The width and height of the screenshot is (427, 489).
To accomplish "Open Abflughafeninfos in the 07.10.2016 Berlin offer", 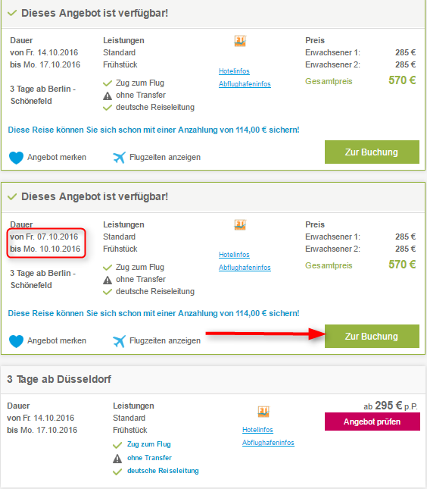I will click(245, 268).
